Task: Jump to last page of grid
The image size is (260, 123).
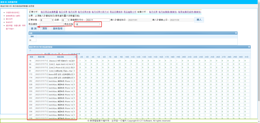Action: [x=55, y=54]
